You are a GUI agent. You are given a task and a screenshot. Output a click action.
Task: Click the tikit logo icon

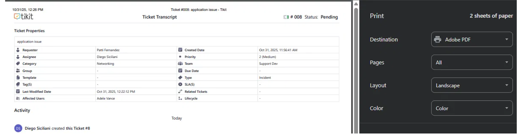(17, 16)
